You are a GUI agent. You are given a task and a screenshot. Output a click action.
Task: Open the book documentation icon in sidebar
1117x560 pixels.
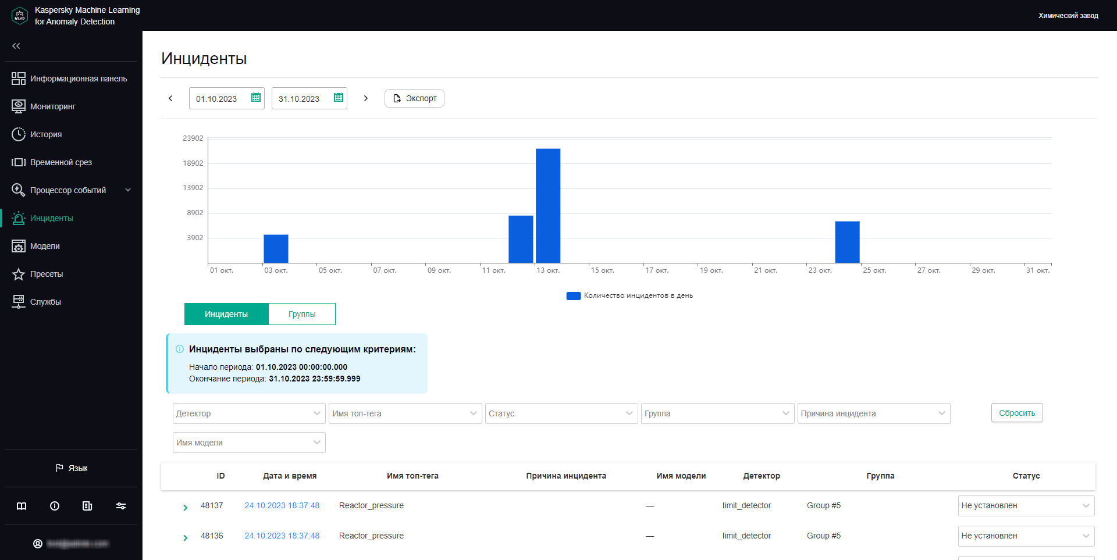pyautogui.click(x=22, y=506)
